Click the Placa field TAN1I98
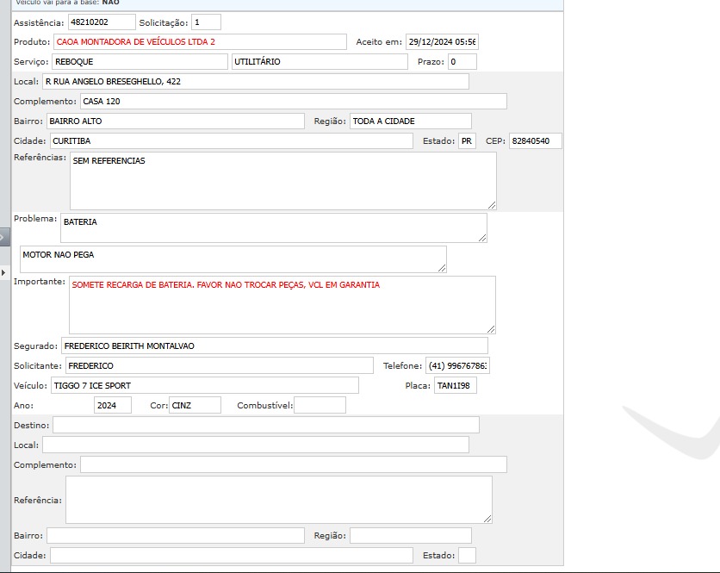This screenshot has width=720, height=573. [x=455, y=385]
